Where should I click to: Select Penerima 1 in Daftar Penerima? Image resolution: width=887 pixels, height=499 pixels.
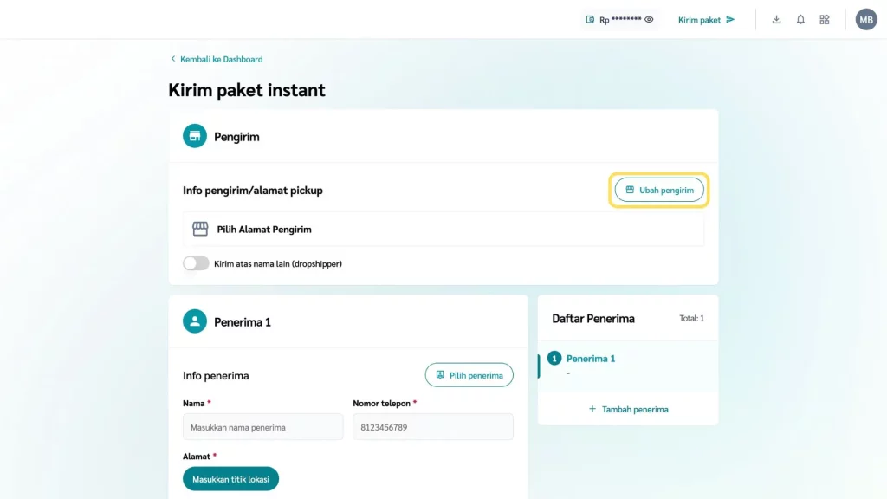[591, 359]
